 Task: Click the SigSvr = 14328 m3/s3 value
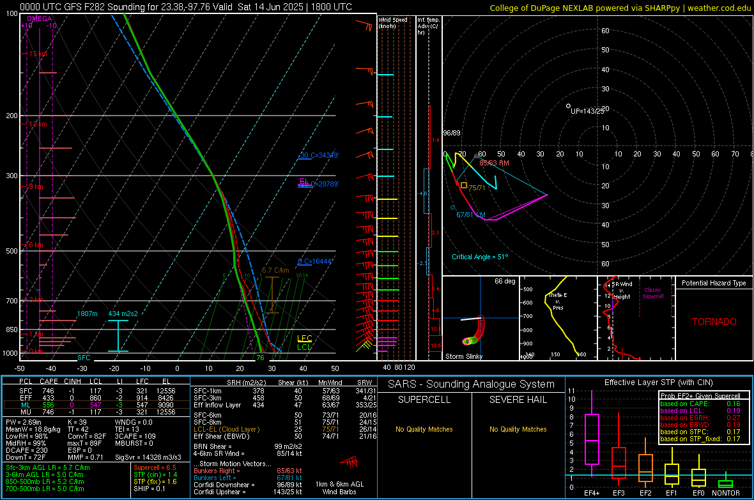point(148,457)
